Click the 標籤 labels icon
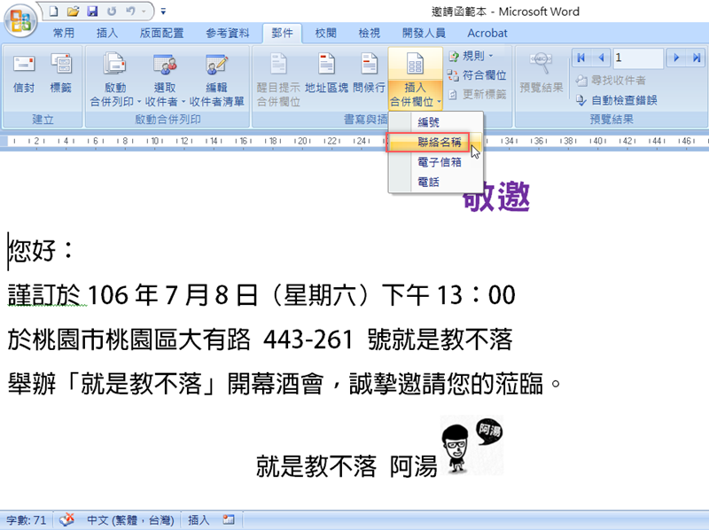 tap(60, 74)
